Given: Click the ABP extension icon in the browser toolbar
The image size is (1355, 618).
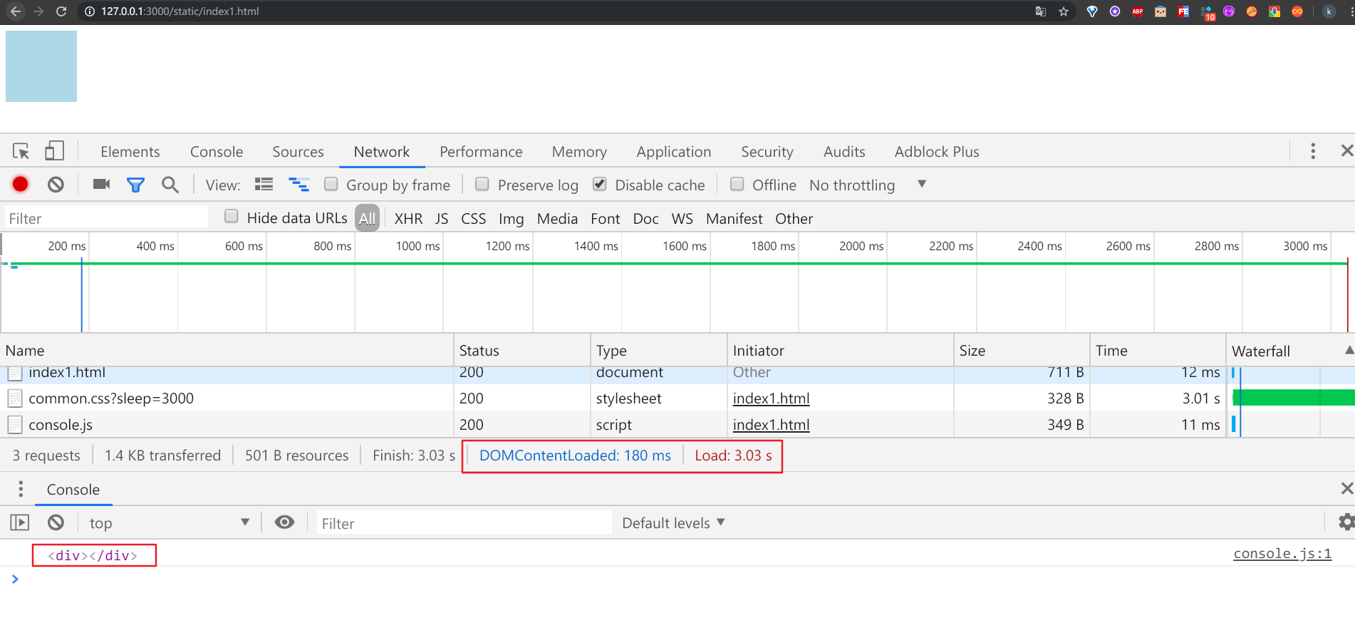Looking at the screenshot, I should 1138,11.
